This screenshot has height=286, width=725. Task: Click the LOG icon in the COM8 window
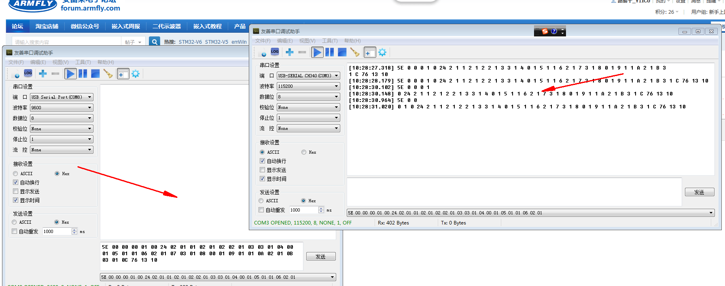click(28, 73)
